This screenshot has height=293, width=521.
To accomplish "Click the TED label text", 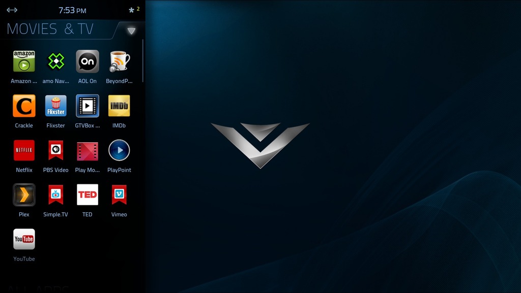I will pyautogui.click(x=88, y=214).
